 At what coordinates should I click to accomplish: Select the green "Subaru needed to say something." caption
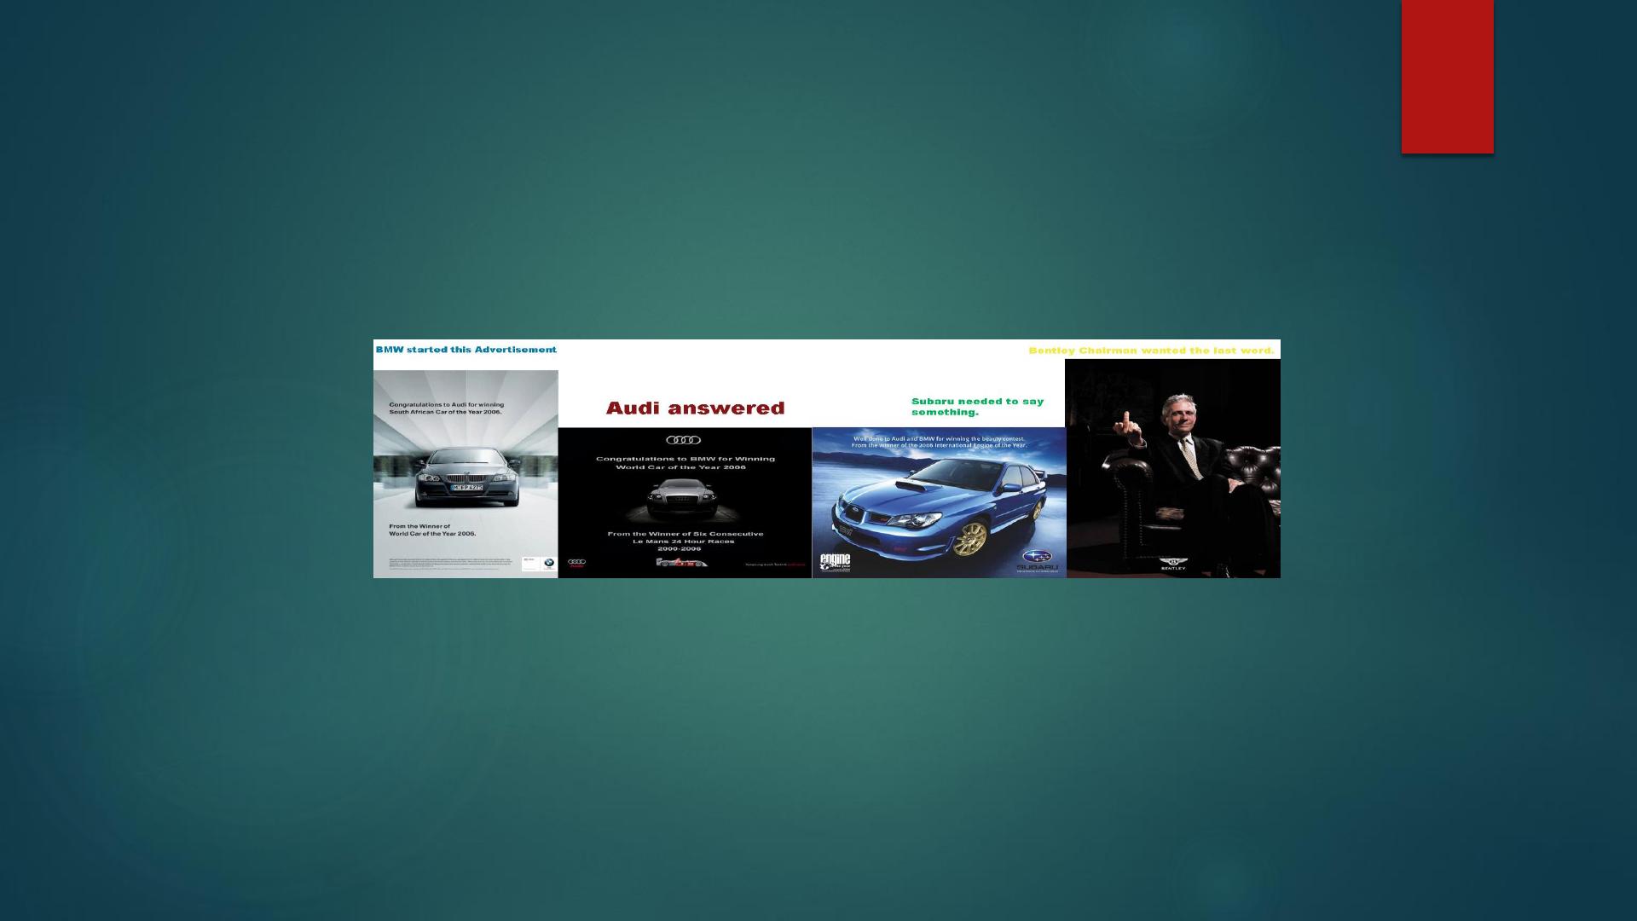click(x=977, y=407)
